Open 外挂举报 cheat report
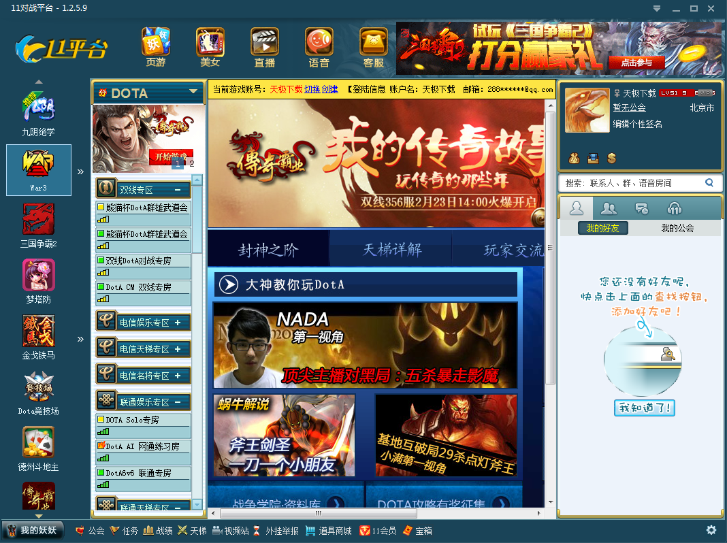 click(x=276, y=531)
